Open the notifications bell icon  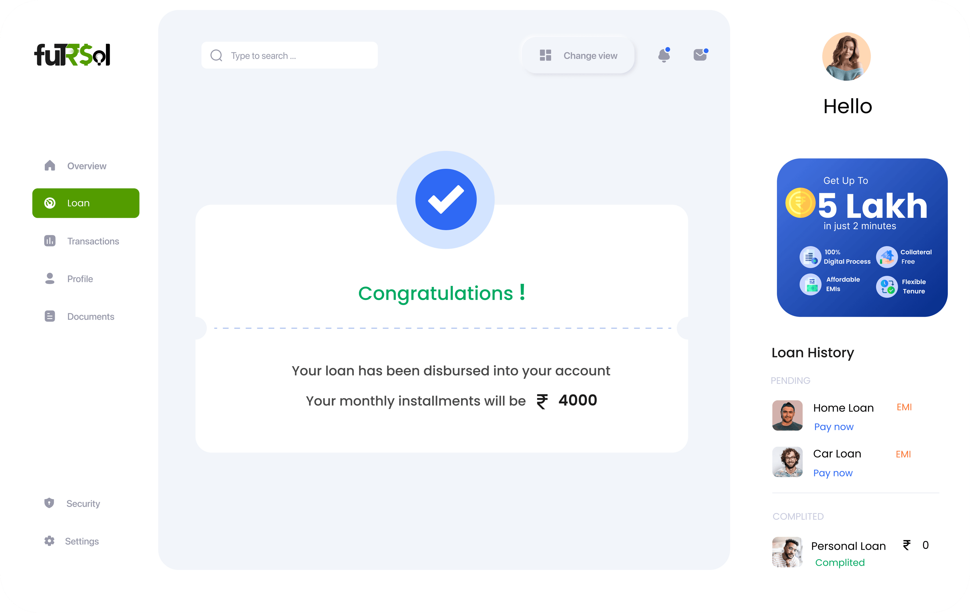pos(664,55)
